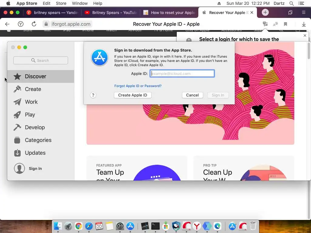This screenshot has height=233, width=311.
Task: Open the Team Up featured app card
Action: (137, 168)
